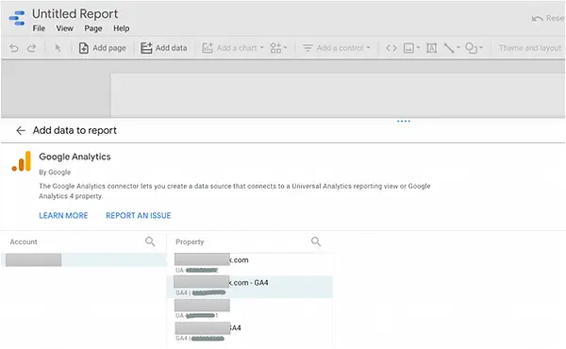Click the REPORT AN ISSUE link
The height and width of the screenshot is (349, 566).
coord(139,215)
